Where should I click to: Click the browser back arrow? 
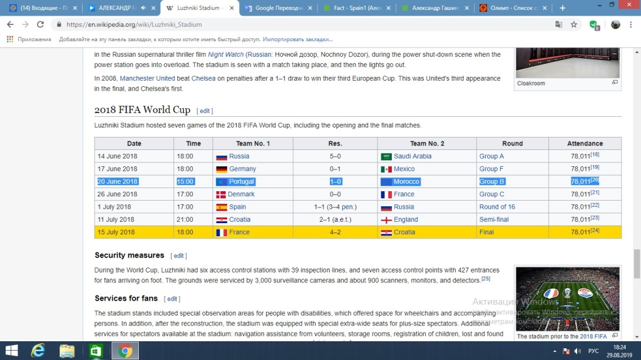pos(10,24)
